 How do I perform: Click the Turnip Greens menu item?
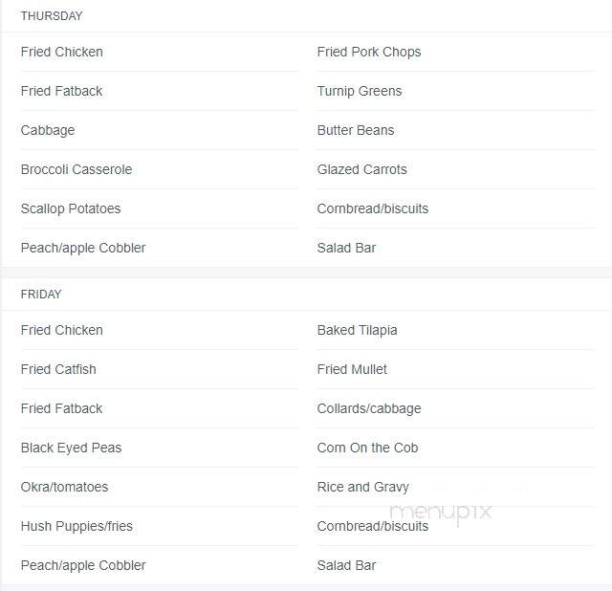(360, 91)
